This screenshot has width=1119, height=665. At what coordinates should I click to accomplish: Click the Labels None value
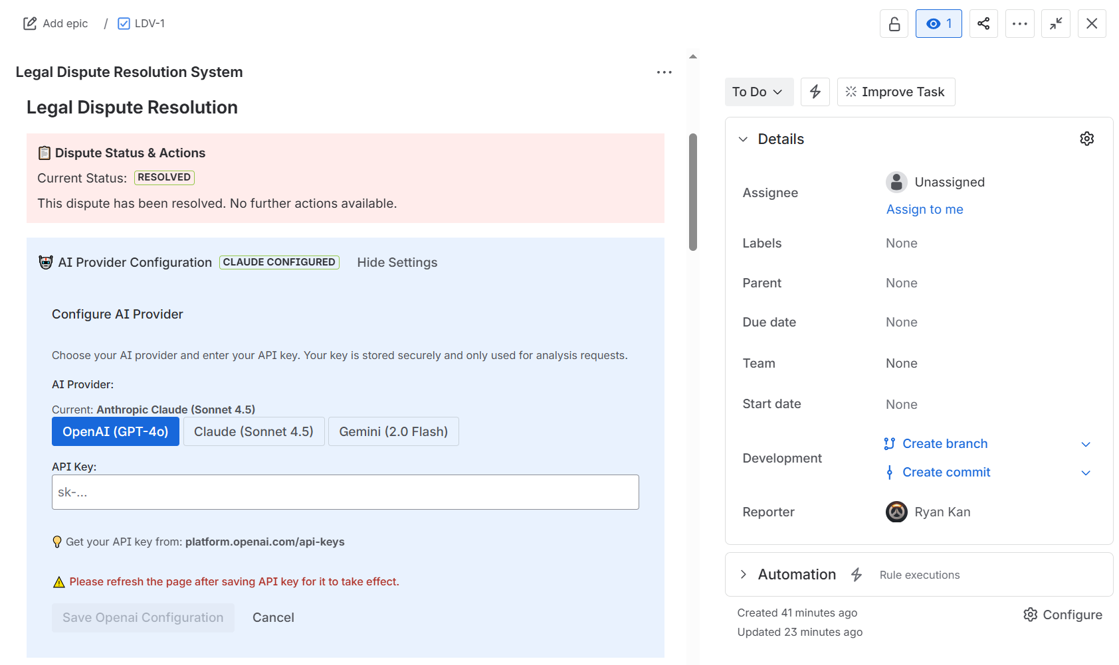(x=902, y=244)
